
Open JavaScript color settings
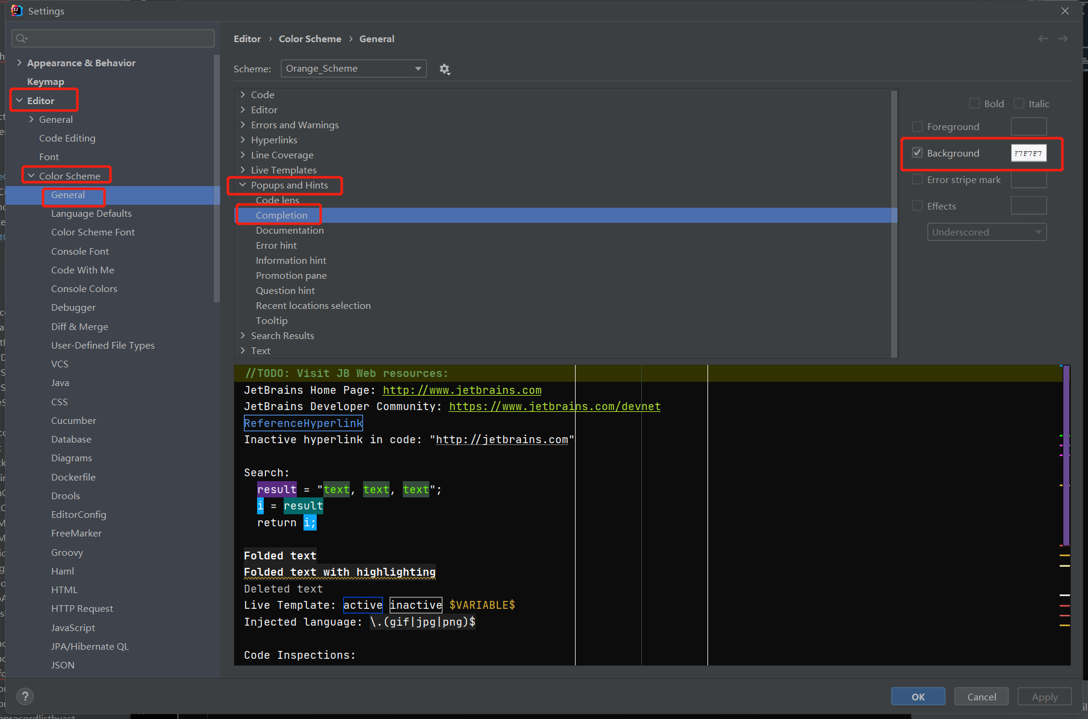point(73,627)
